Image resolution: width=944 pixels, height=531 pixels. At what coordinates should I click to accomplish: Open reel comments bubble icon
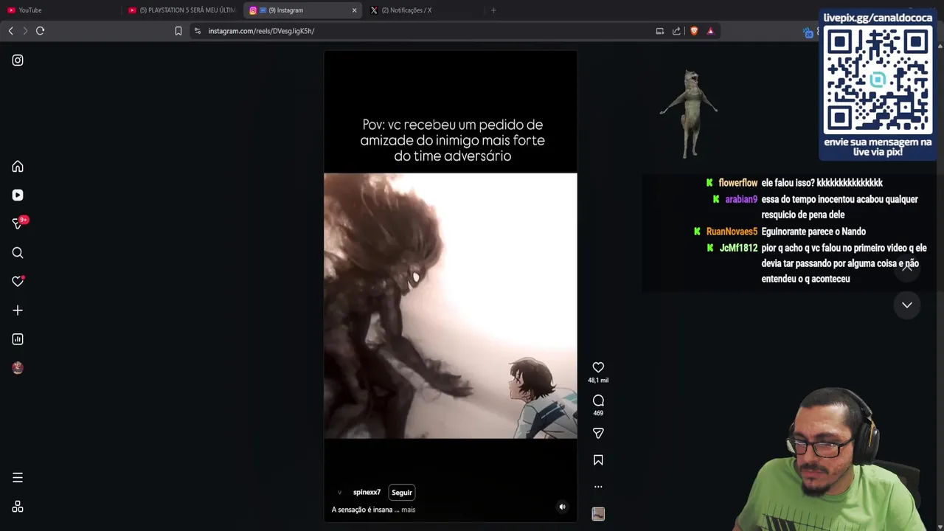point(598,400)
